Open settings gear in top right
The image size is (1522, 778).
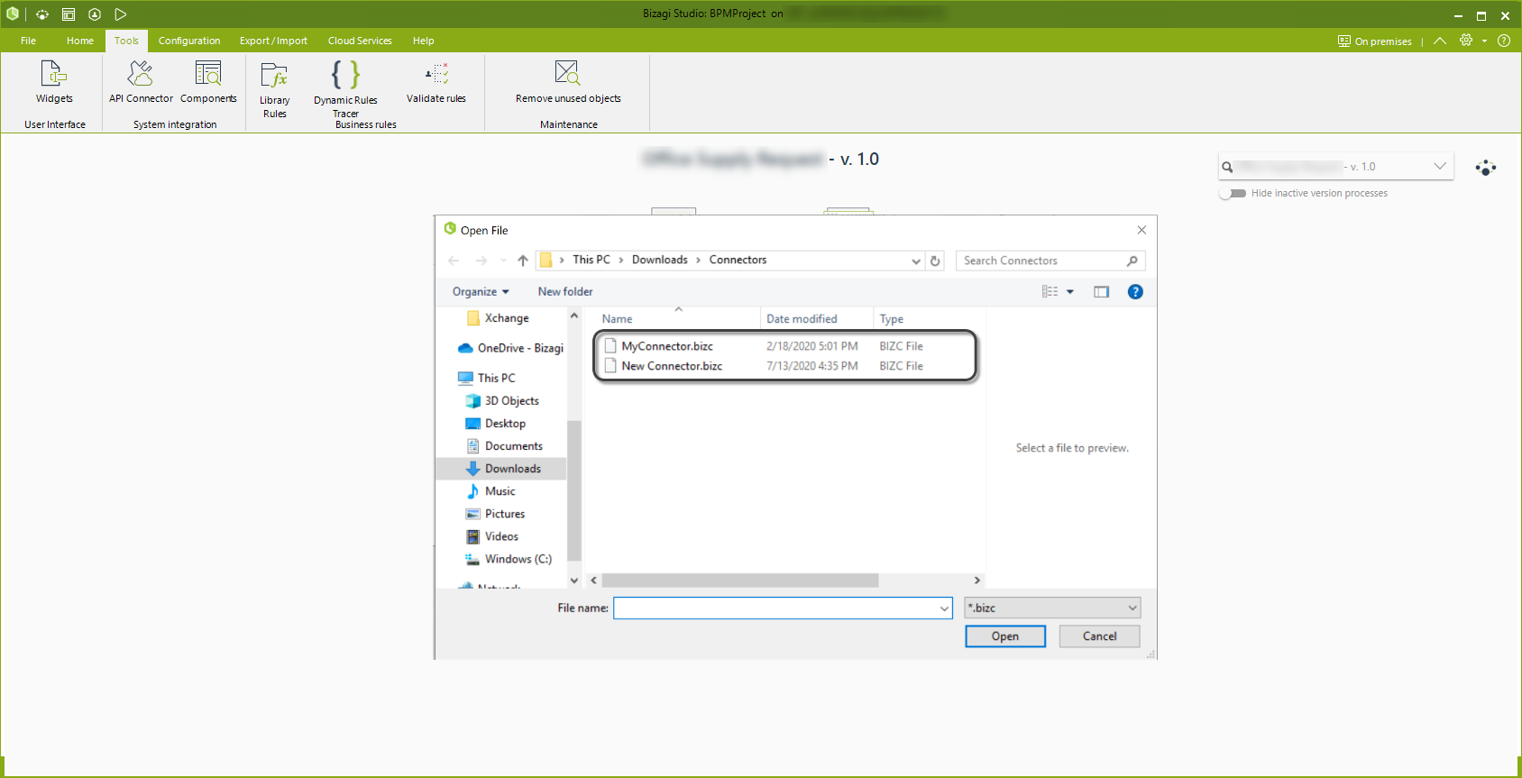click(1466, 41)
